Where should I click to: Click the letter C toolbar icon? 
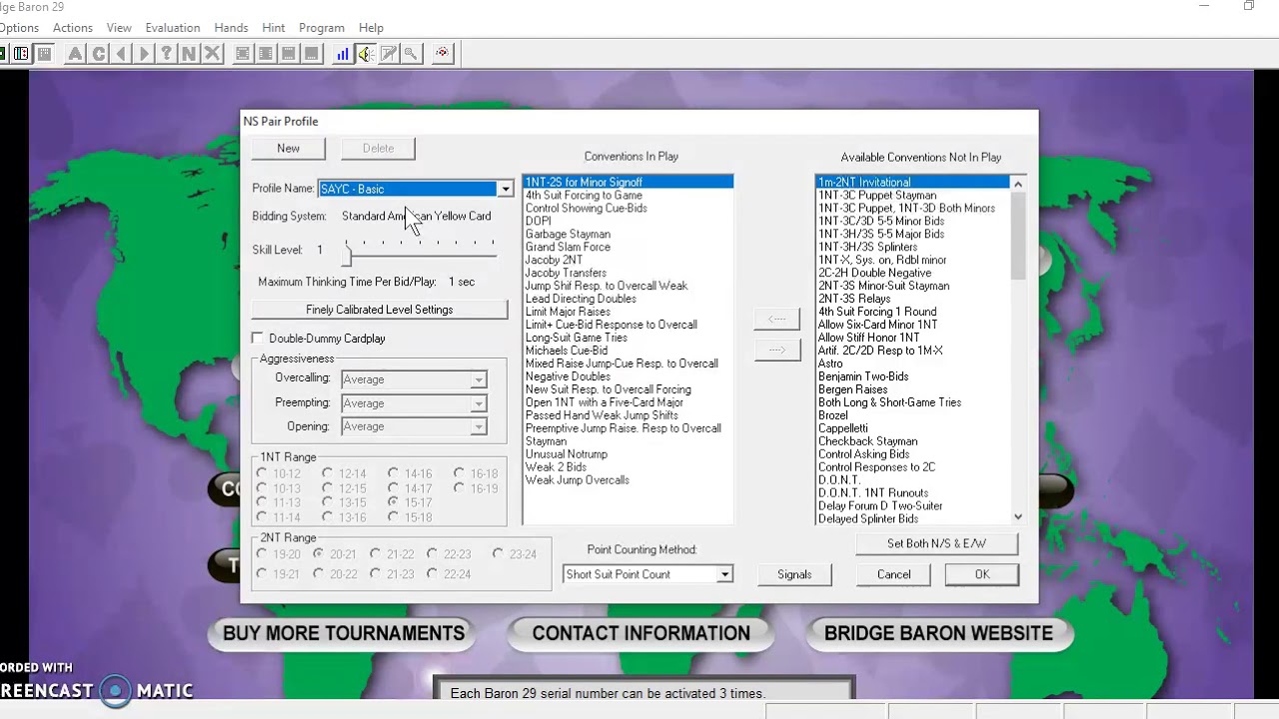(x=98, y=54)
